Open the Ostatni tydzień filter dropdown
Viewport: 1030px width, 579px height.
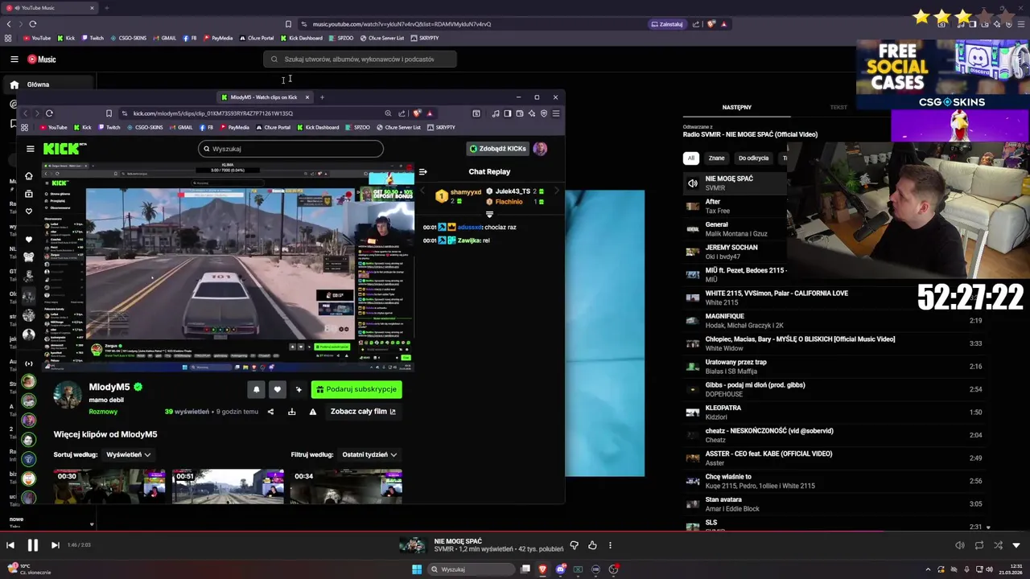pos(369,454)
